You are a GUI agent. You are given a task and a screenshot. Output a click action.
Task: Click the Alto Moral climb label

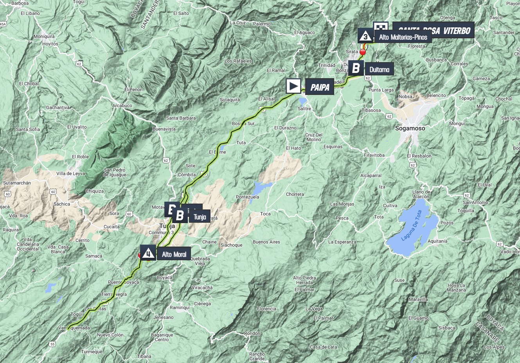[174, 254]
